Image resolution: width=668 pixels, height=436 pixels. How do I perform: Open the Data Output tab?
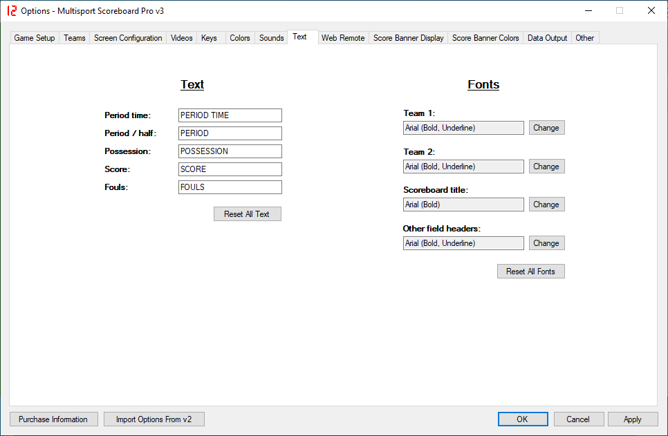(x=547, y=38)
